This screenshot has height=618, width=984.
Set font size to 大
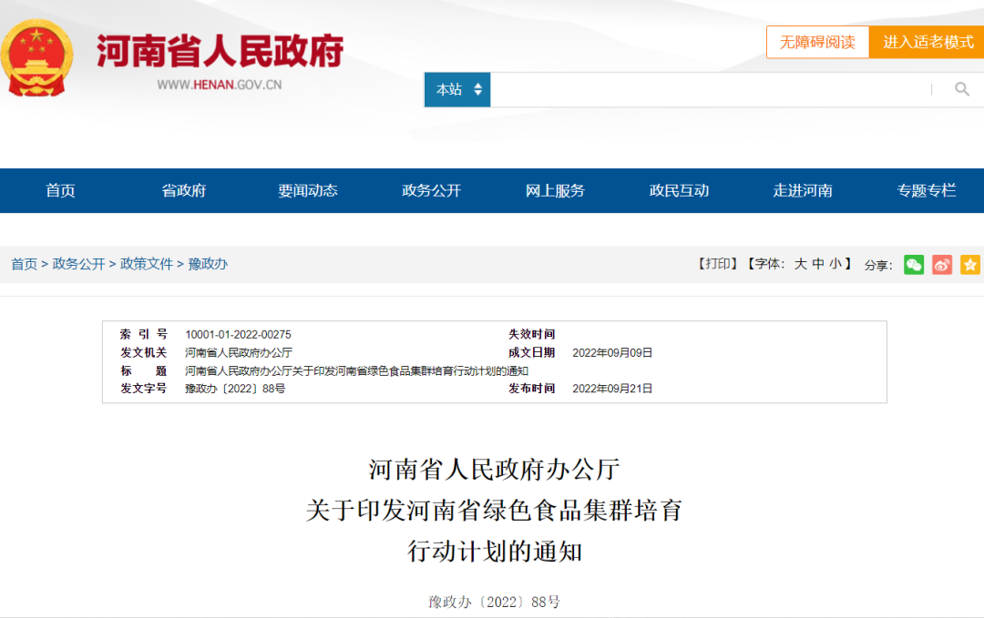click(800, 264)
